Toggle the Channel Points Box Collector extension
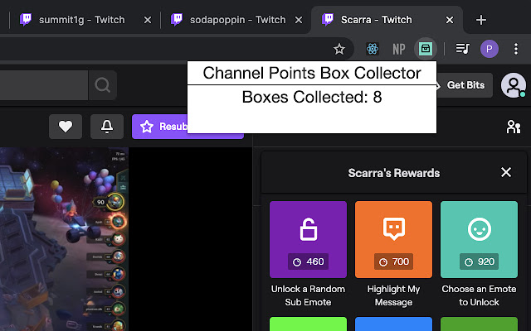This screenshot has height=331, width=531. pyautogui.click(x=426, y=49)
